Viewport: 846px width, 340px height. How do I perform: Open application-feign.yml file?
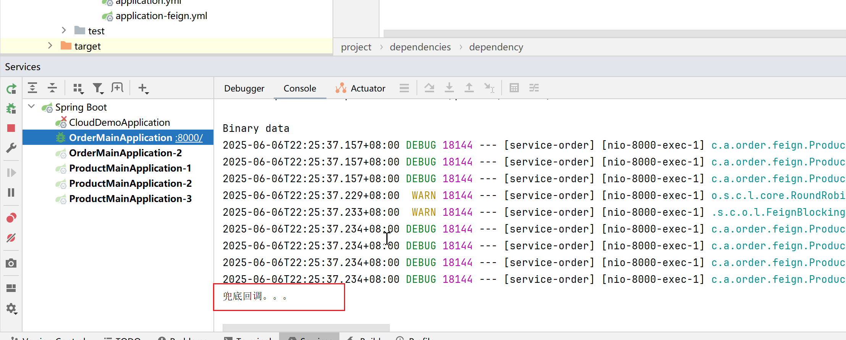tap(161, 16)
